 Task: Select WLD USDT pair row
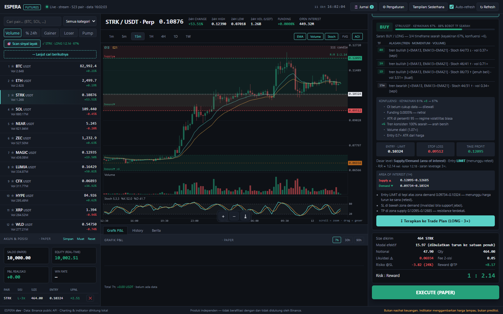(50, 227)
